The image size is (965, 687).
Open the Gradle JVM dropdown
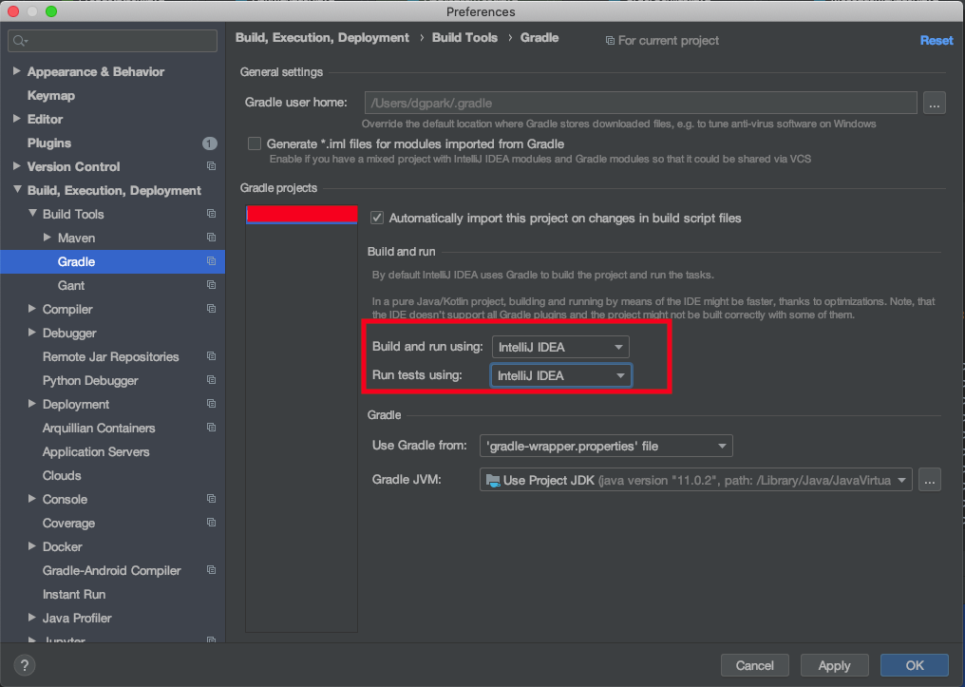click(x=695, y=480)
